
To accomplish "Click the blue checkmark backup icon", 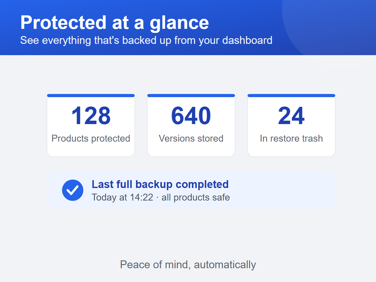I will coord(73,190).
